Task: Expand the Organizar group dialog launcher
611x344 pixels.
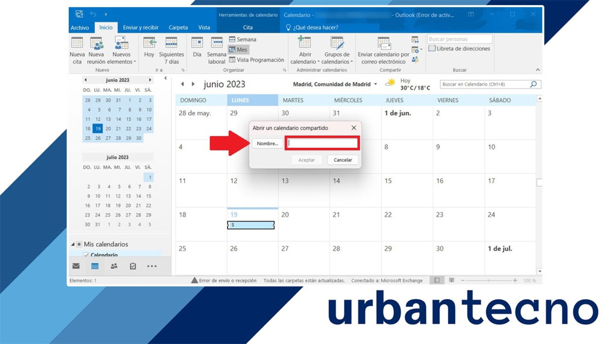Action: (x=285, y=70)
